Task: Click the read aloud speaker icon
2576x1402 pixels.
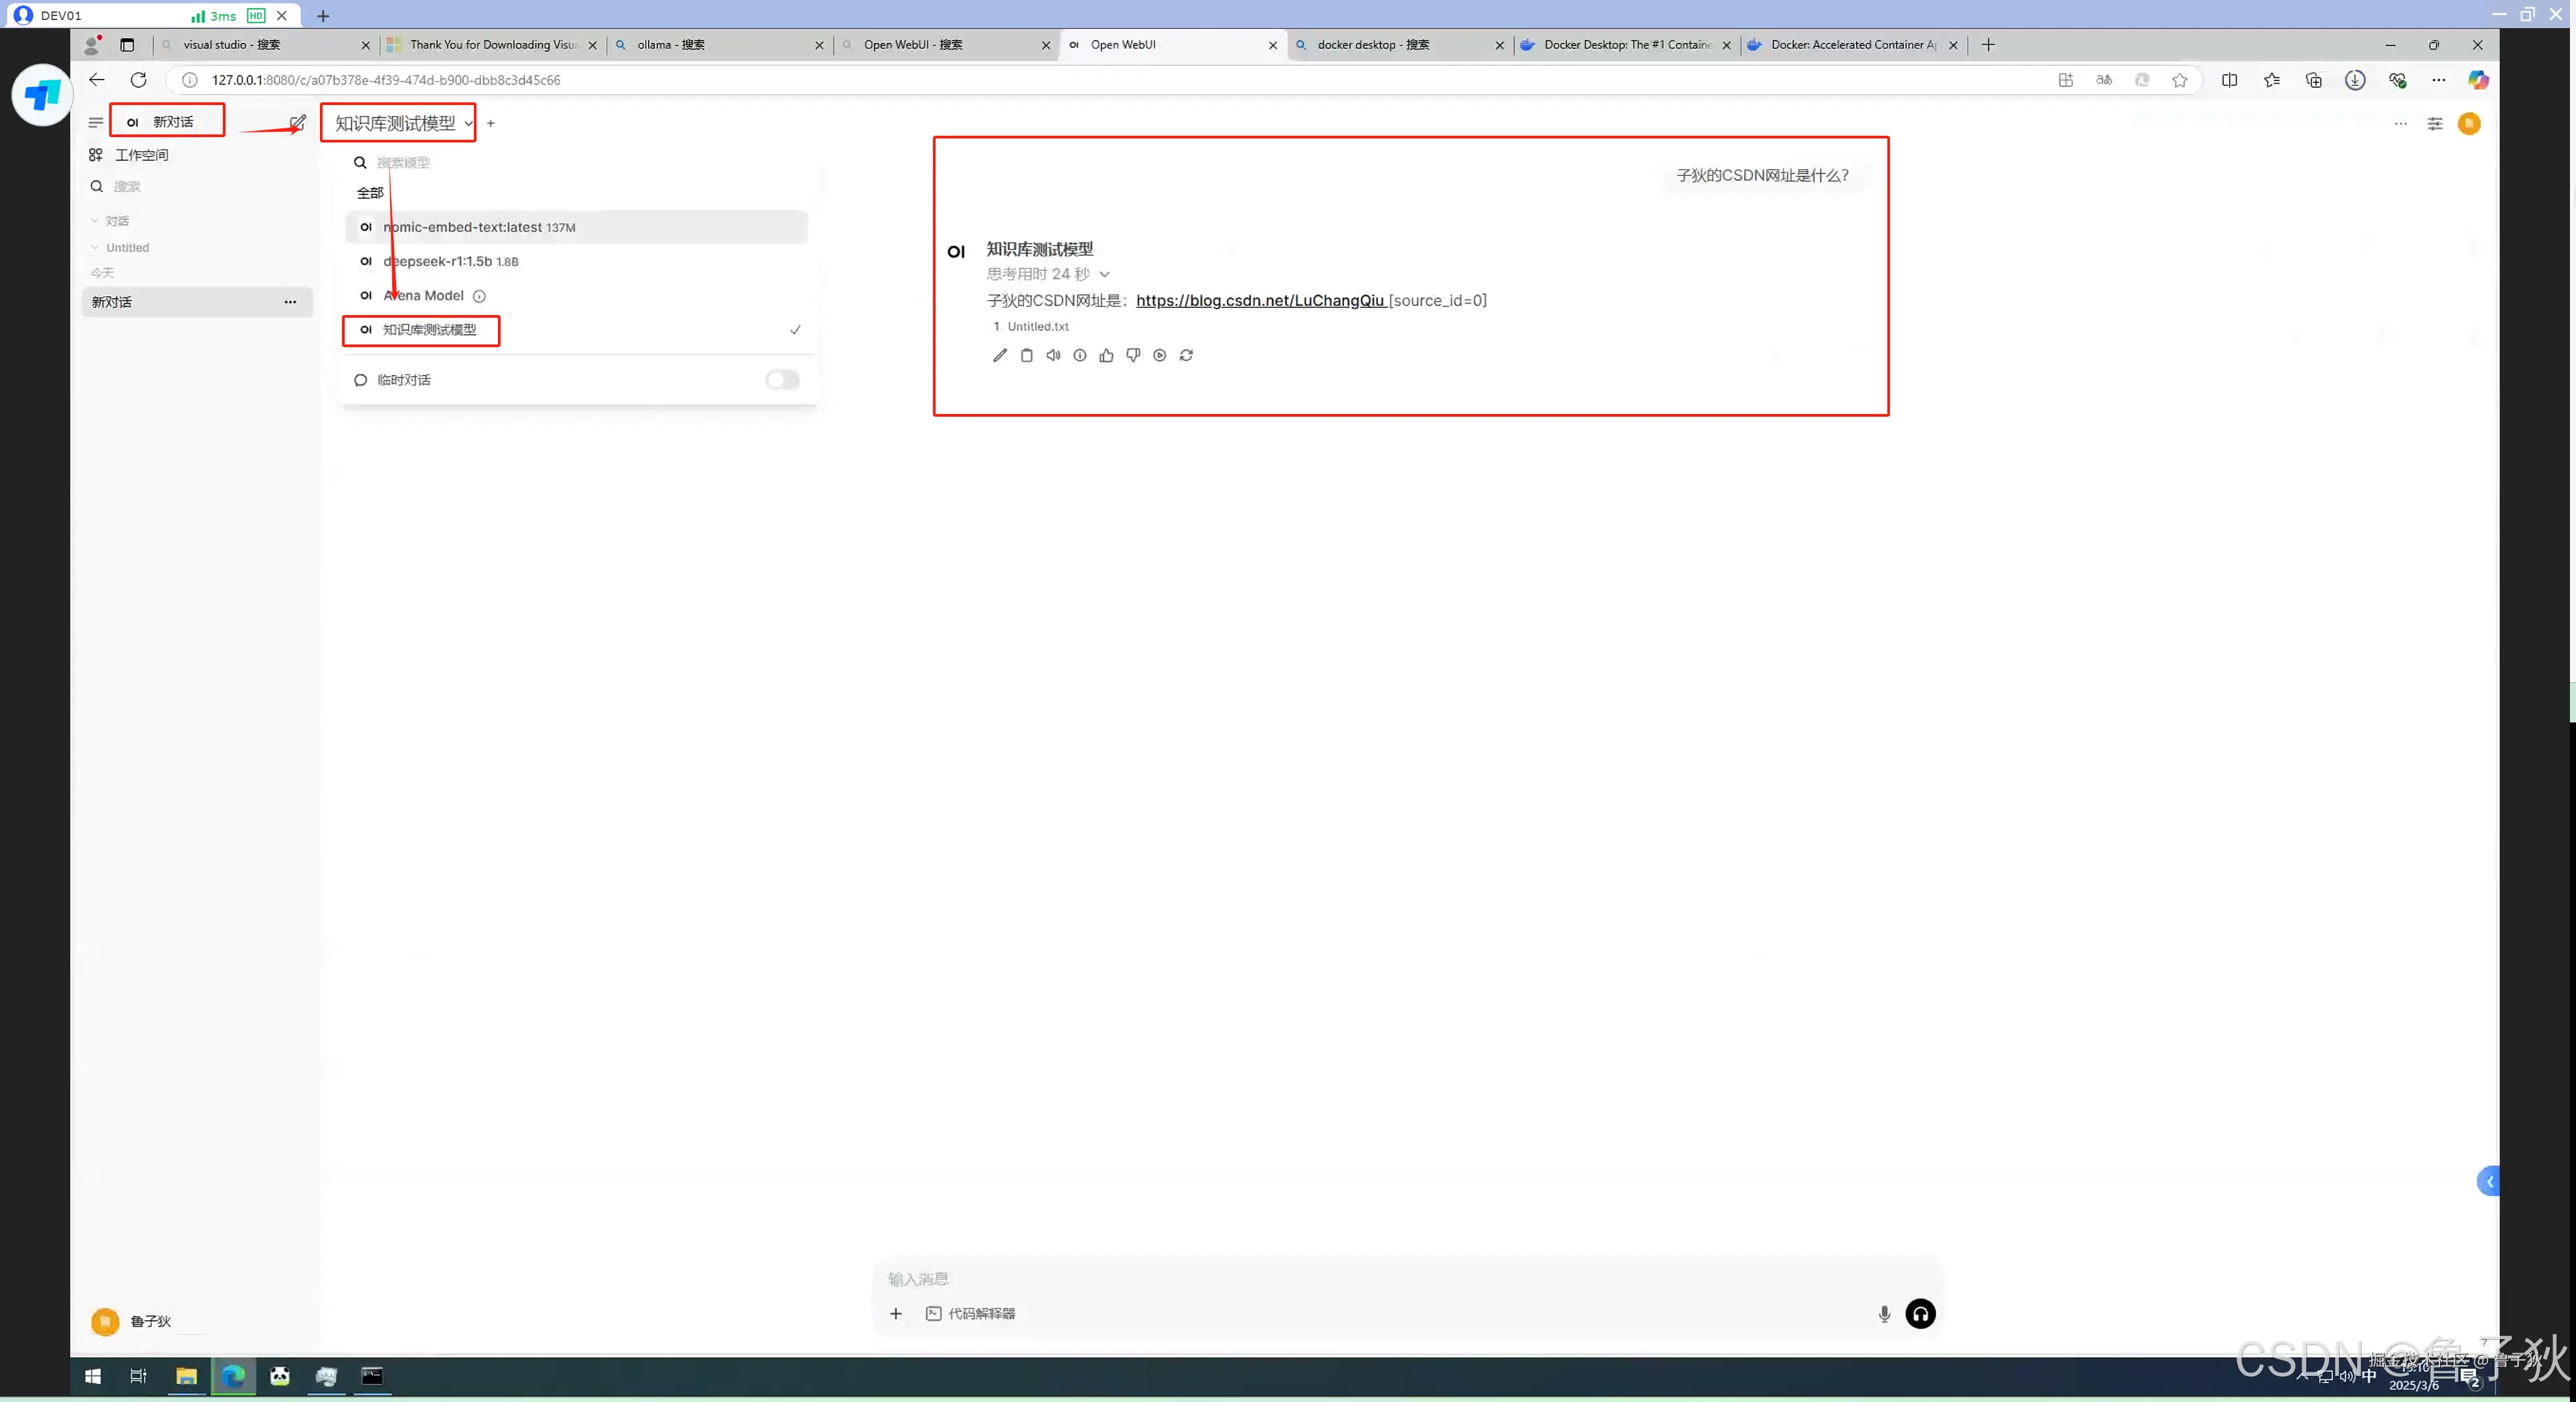Action: coord(1053,356)
